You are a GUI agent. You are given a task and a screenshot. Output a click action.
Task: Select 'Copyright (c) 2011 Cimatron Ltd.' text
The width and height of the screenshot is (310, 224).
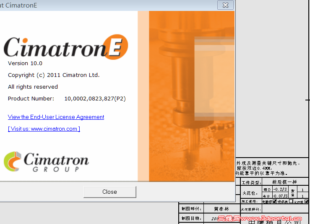(x=54, y=75)
